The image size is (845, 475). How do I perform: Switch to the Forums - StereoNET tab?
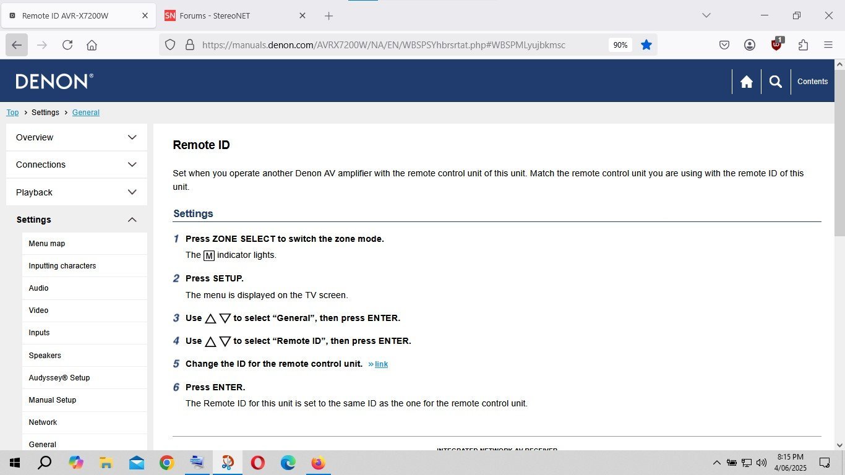pos(235,15)
